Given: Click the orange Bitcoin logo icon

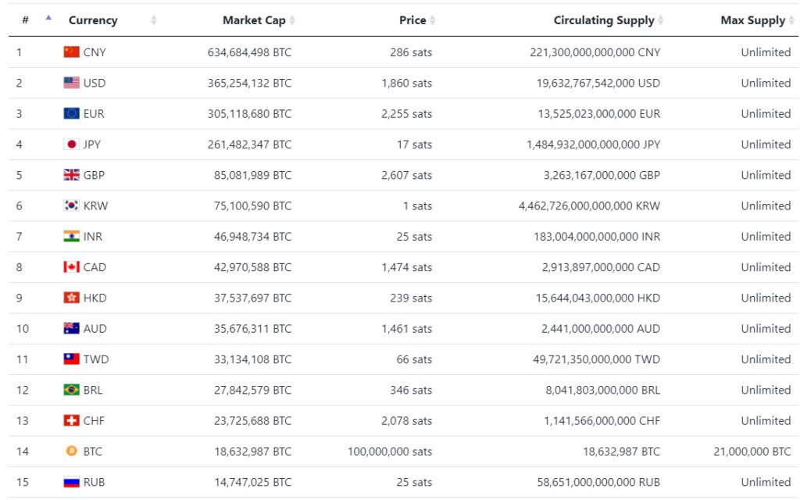Looking at the screenshot, I should click(71, 452).
